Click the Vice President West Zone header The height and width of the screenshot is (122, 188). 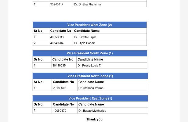point(89,25)
